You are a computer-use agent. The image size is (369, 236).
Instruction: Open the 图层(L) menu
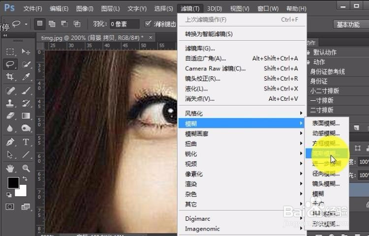point(110,9)
